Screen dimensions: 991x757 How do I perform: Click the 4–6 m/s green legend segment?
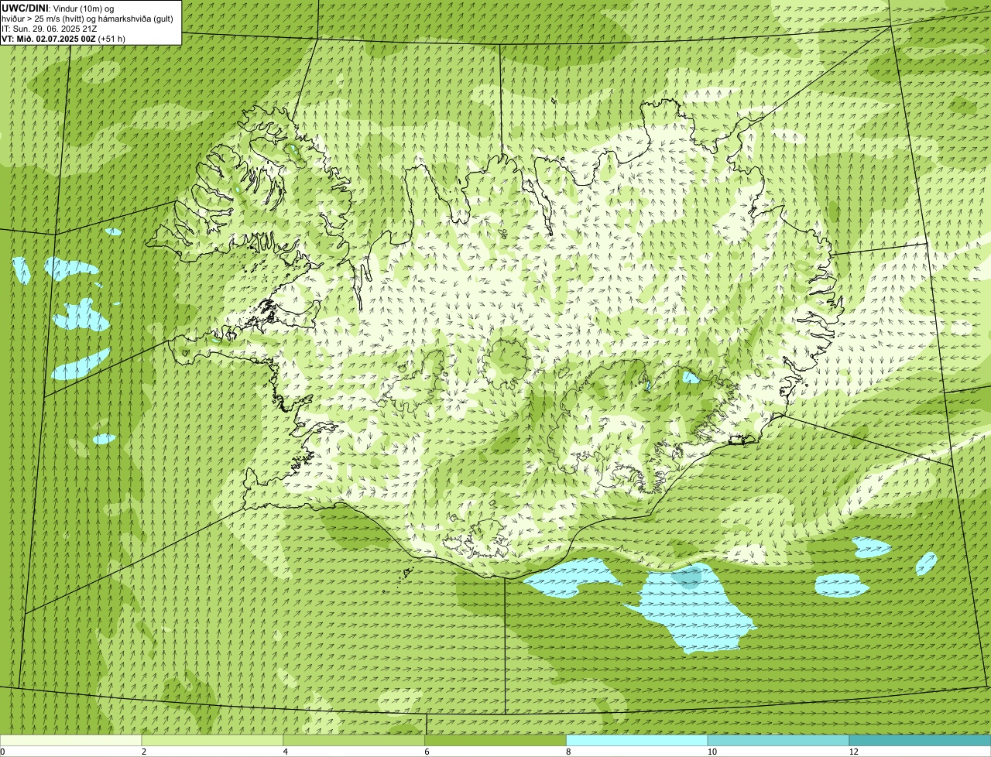click(x=354, y=740)
